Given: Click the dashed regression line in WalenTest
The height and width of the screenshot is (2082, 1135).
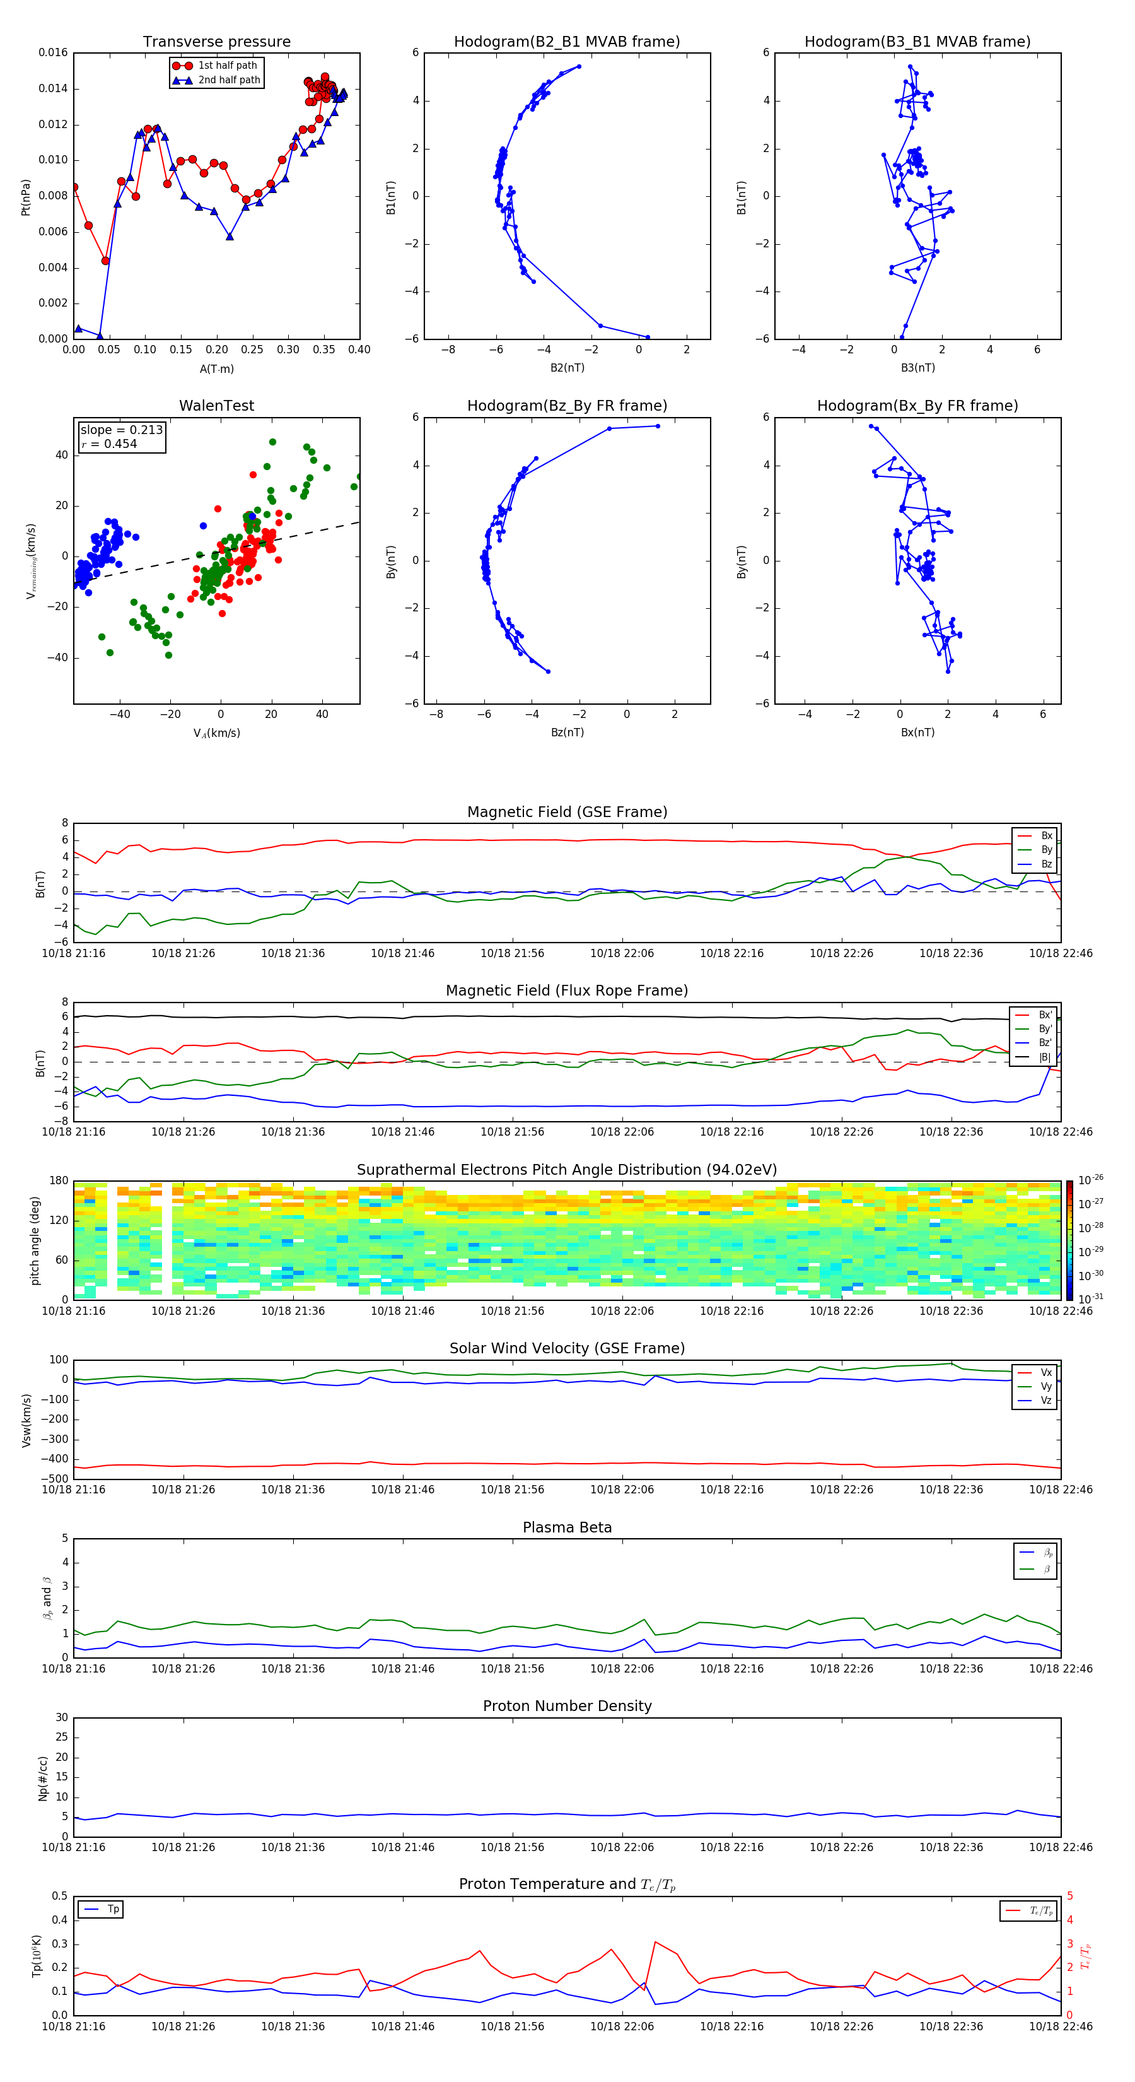Looking at the screenshot, I should click(x=216, y=551).
